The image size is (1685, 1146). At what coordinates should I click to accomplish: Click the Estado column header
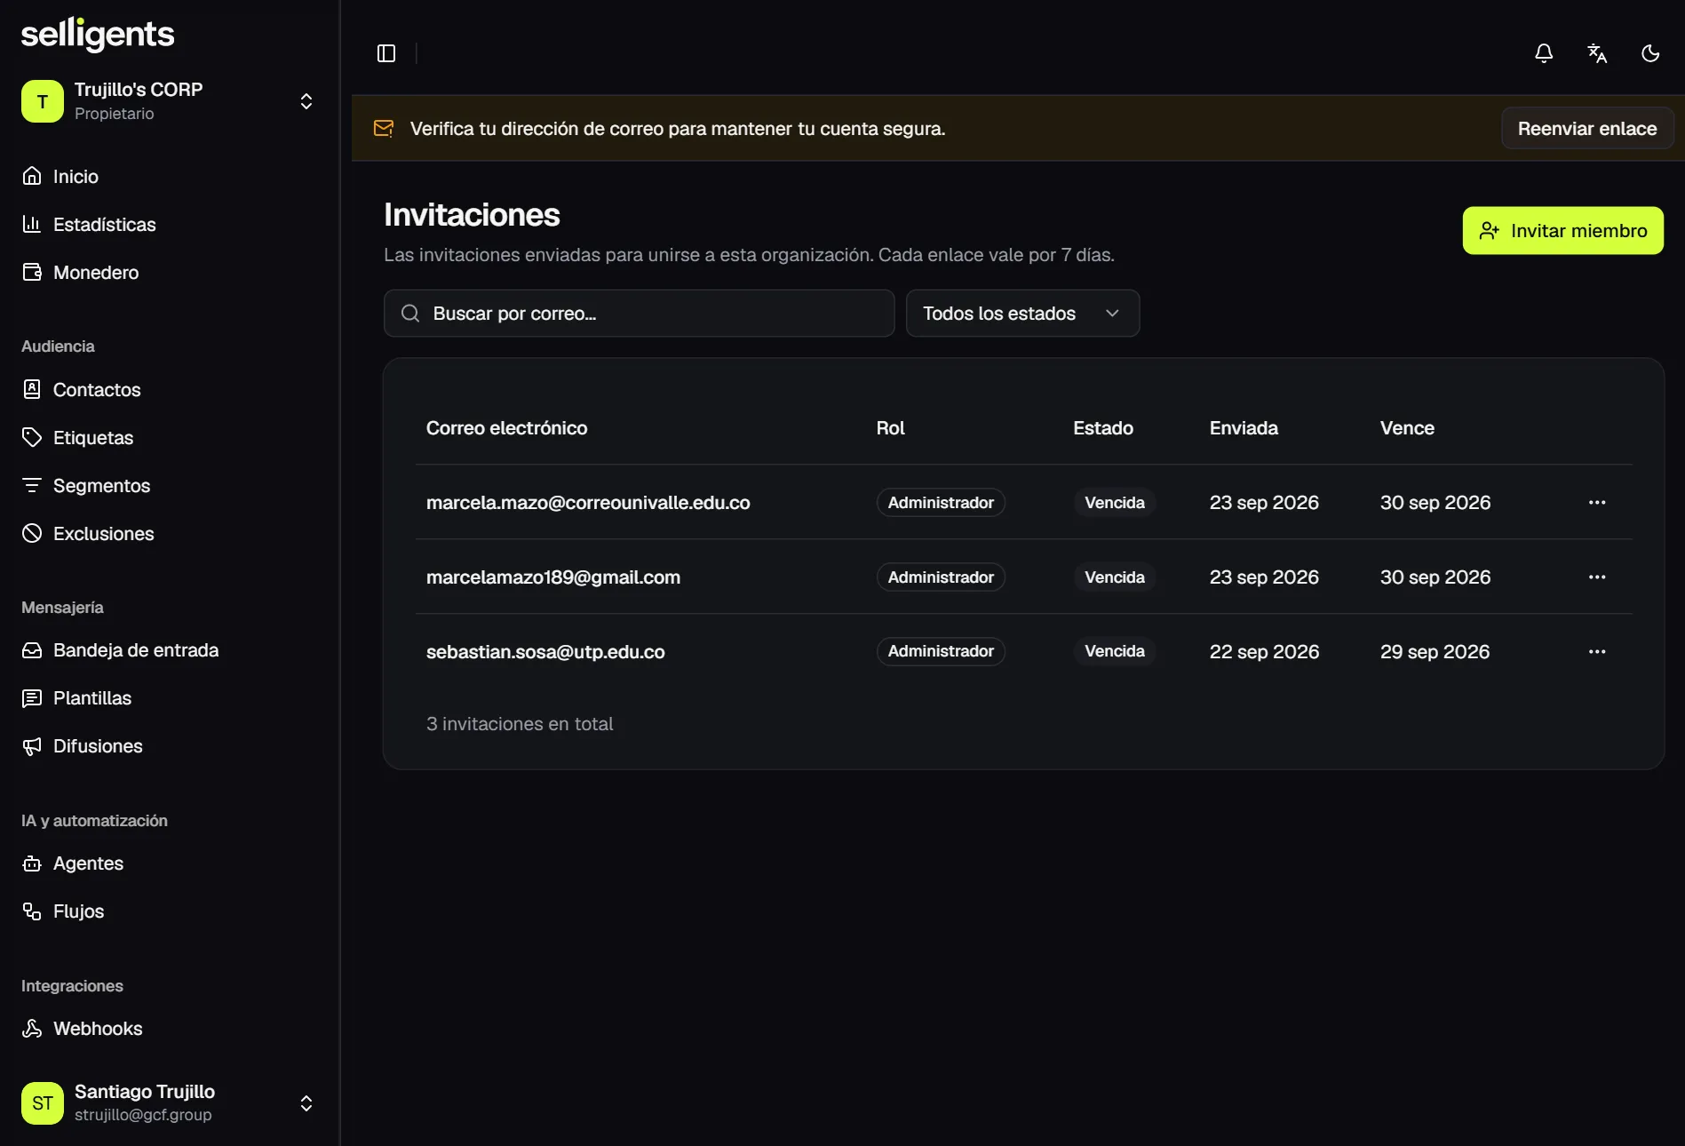[x=1103, y=428]
